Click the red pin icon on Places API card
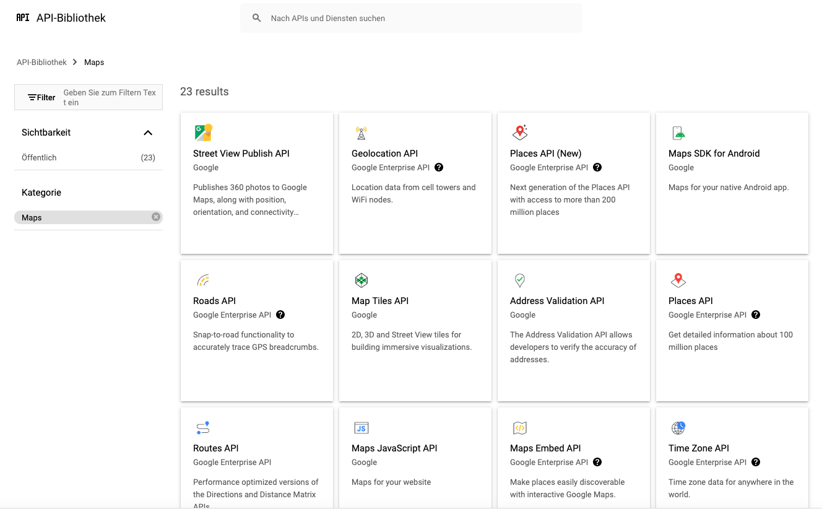This screenshot has height=509, width=822. tap(678, 280)
